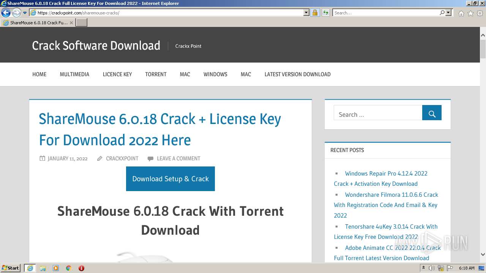
Task: Click inside the address bar URL field
Action: point(170,13)
